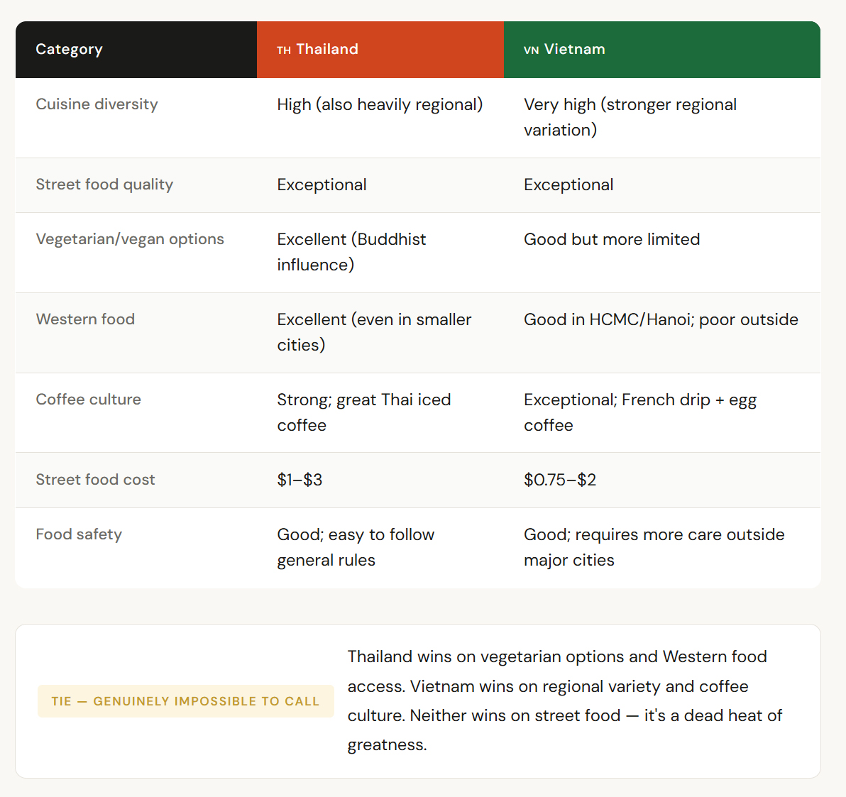This screenshot has width=846, height=797.
Task: Click Thailand's $1–$3 street food price
Action: pyautogui.click(x=300, y=480)
